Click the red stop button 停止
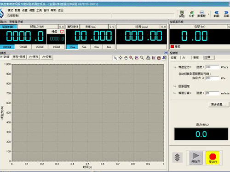Image resolution: width=230 pixels, height=172 pixels. pyautogui.click(x=213, y=158)
